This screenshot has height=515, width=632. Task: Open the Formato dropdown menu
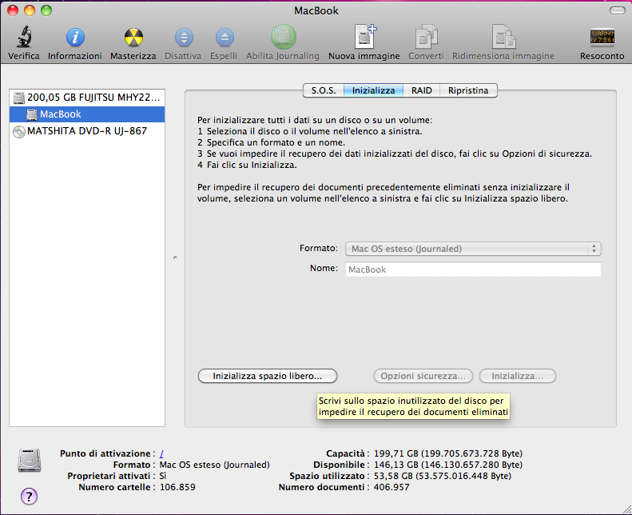(x=473, y=249)
